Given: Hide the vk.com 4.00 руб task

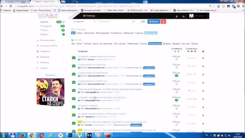Looking at the screenshot, I should [203, 58].
